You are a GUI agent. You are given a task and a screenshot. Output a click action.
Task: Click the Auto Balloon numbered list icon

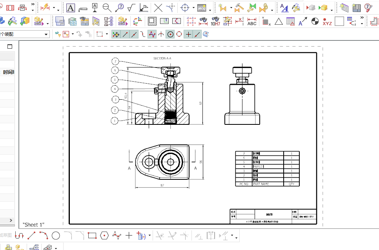[109, 21]
